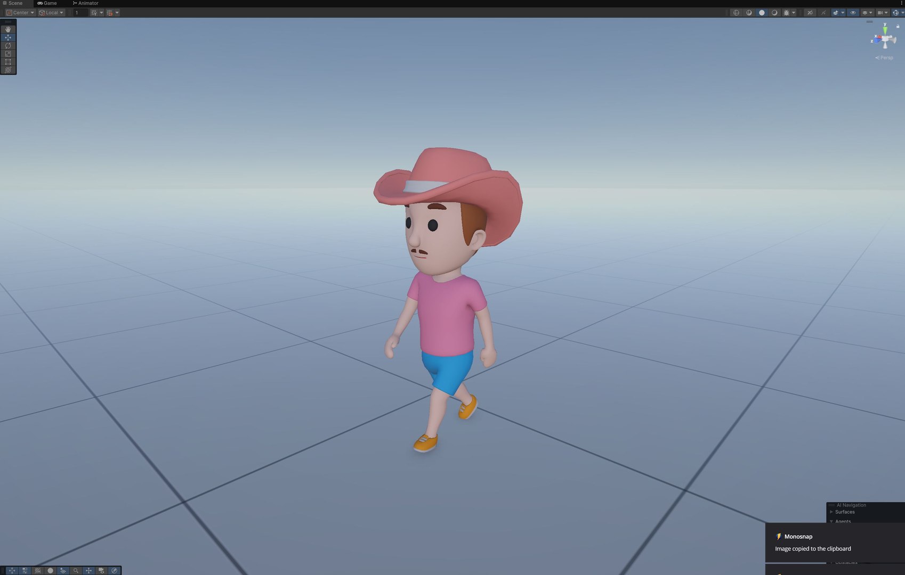
Task: Open layers visibility dropdown arrow
Action: pyautogui.click(x=871, y=13)
